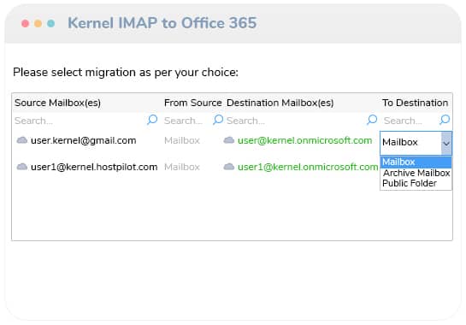
Task: Click From Source Mailbox for user.kernel@gmail.com row
Action: click(x=182, y=140)
